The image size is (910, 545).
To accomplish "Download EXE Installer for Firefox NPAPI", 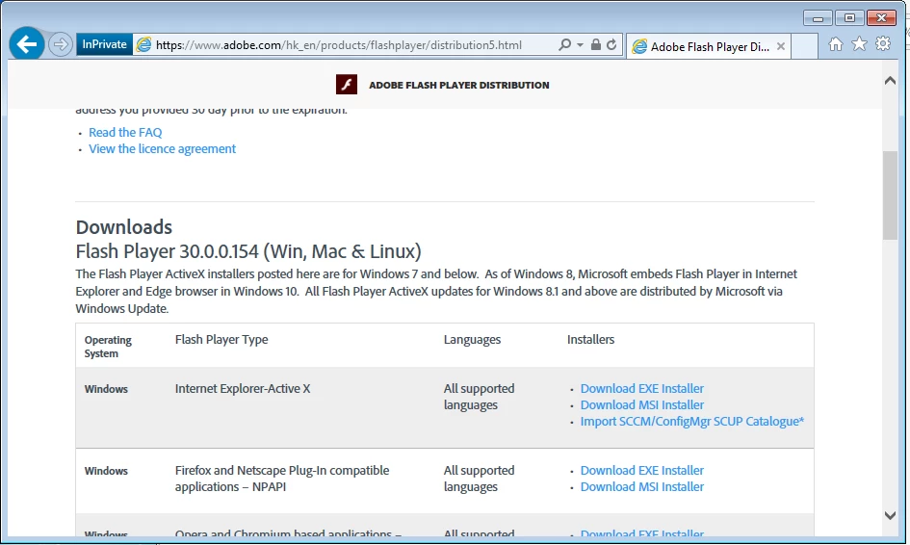I will (x=642, y=470).
